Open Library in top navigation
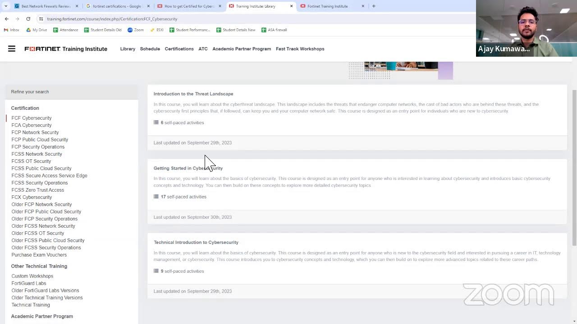The height and width of the screenshot is (324, 577). click(x=128, y=49)
